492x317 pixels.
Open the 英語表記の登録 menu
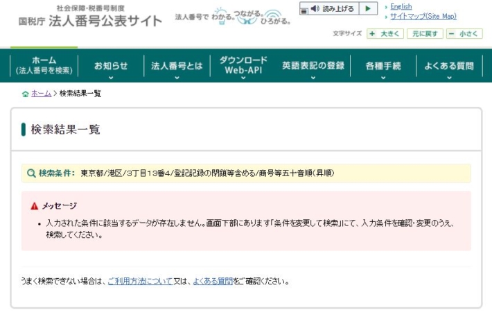(x=313, y=65)
